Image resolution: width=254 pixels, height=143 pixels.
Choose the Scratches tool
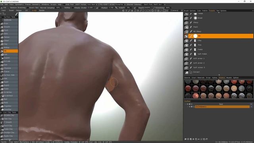(9, 93)
